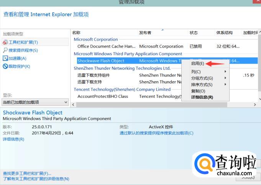The width and height of the screenshot is (261, 185).
Task: Click the Microsoft Corporation group header
Action: pyautogui.click(x=96, y=39)
